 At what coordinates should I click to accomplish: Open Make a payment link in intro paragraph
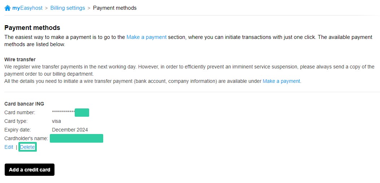coord(147,37)
